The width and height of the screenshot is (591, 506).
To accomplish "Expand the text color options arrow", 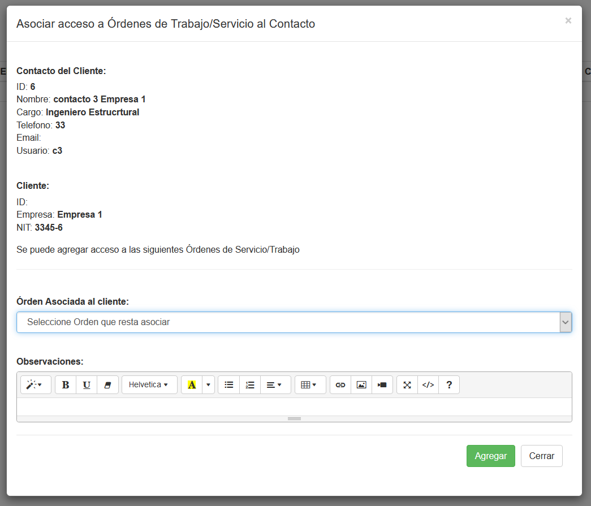I will pos(208,385).
